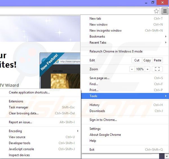169x159 pixels.
Task: Open Task manager from submenu
Action: pos(40,107)
